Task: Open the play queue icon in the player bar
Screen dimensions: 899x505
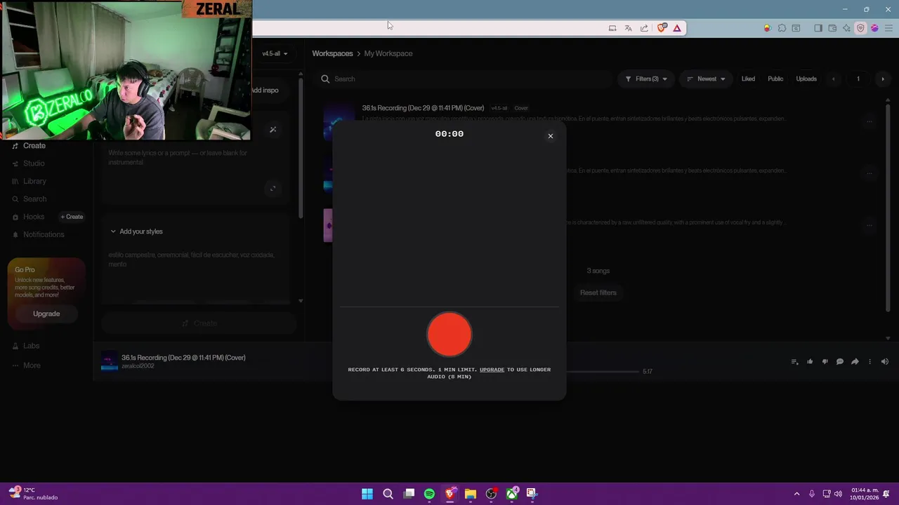Action: [794, 362]
